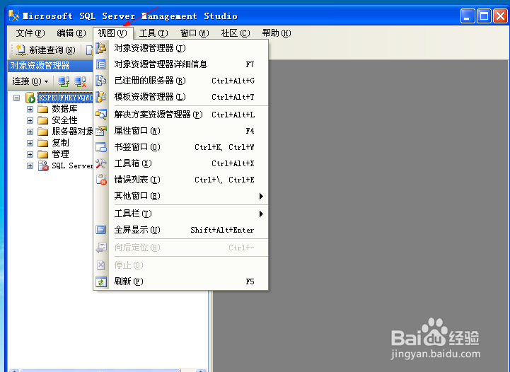Open the 连接(O) dropdown arrow
This screenshot has width=510, height=372.
click(46, 81)
